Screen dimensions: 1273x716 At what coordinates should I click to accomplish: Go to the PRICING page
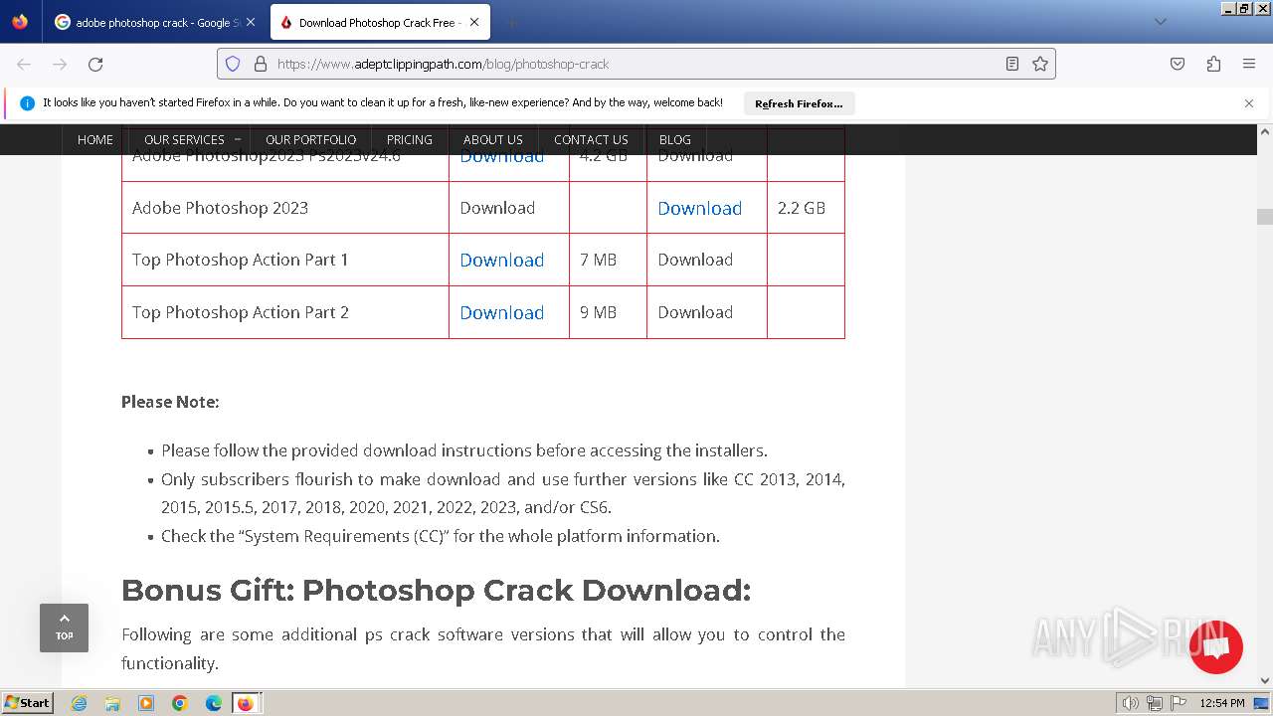[410, 139]
